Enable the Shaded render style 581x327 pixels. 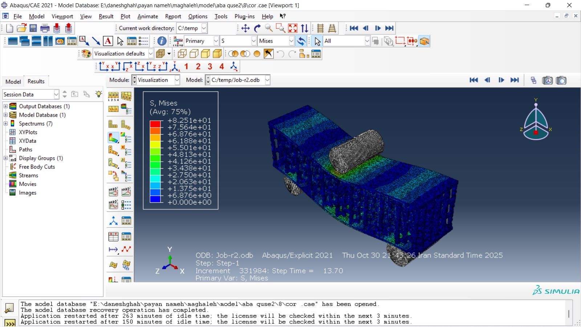217,54
